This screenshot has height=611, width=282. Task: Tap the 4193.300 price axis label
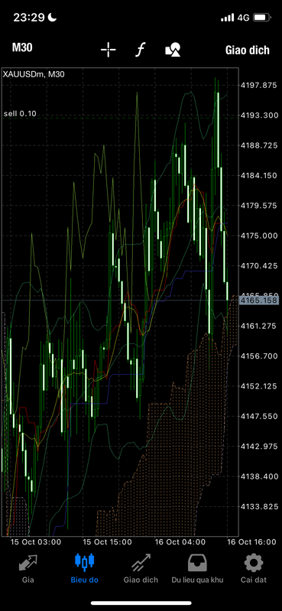(x=258, y=115)
